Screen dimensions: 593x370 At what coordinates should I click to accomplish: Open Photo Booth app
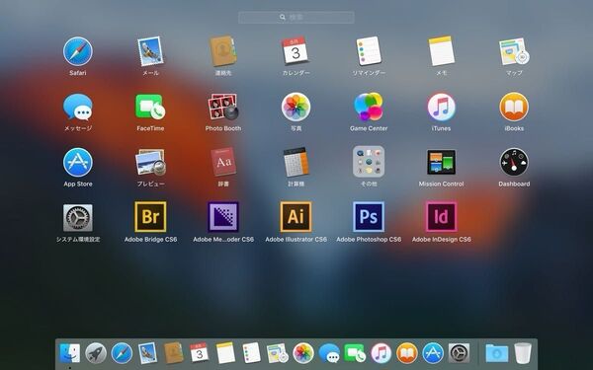pyautogui.click(x=223, y=107)
